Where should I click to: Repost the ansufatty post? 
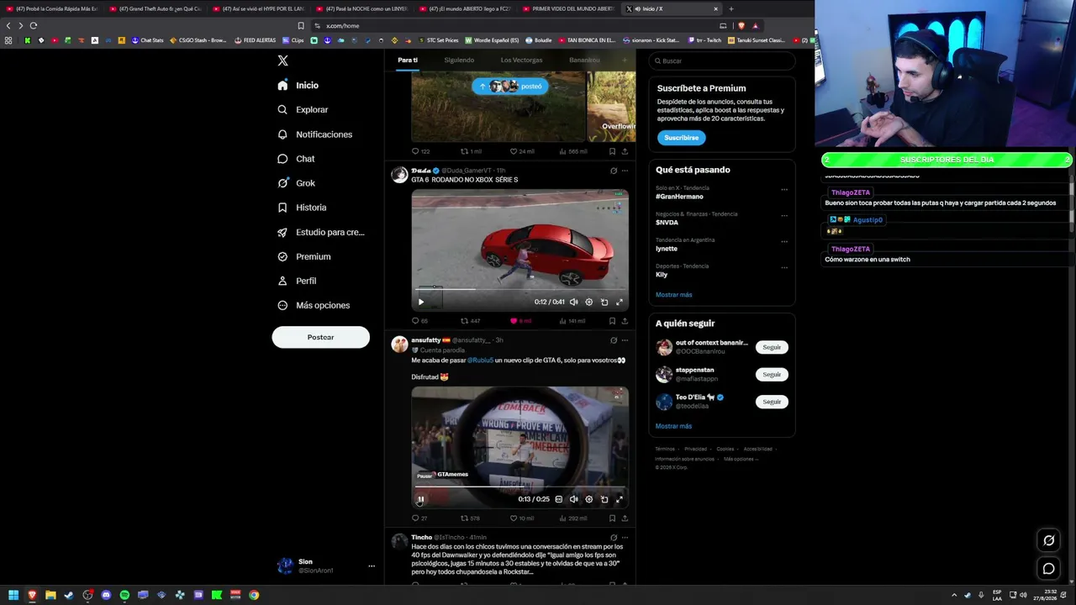(470, 518)
